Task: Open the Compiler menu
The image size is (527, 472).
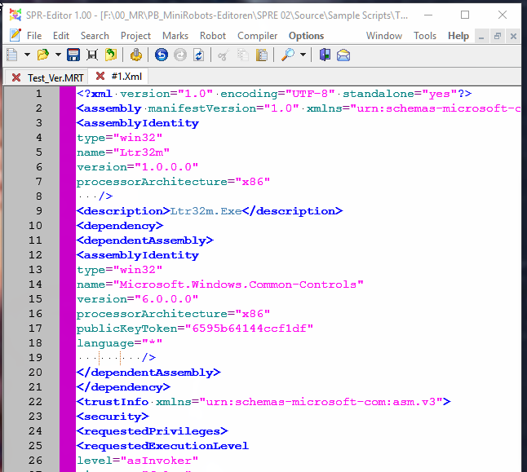Action: [257, 36]
